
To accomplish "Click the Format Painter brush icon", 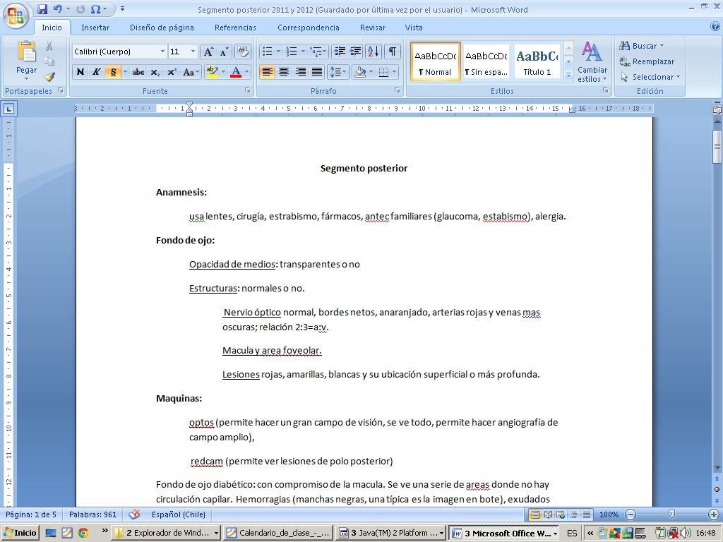I will [49, 77].
